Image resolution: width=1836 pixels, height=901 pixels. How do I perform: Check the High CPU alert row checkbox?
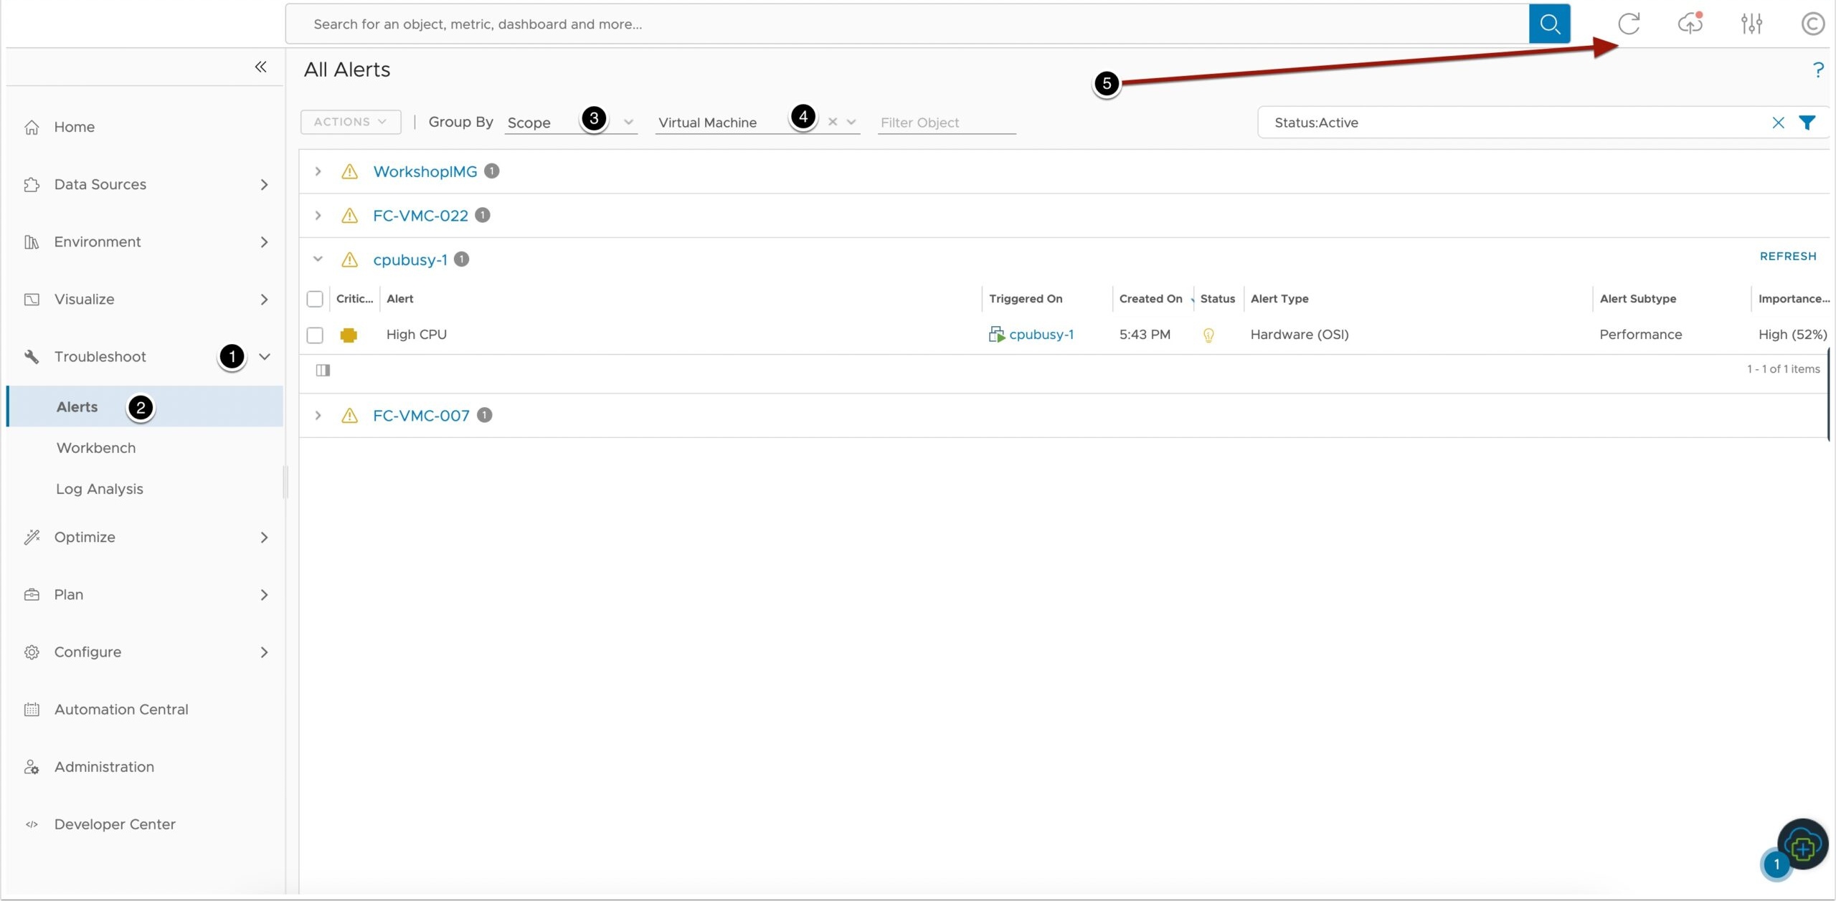[315, 335]
